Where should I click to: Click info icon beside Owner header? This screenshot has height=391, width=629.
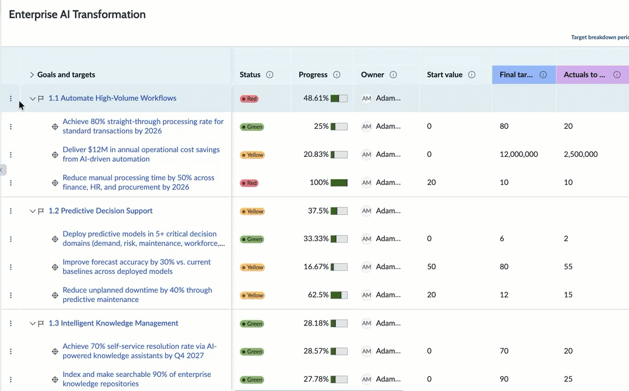(x=393, y=74)
